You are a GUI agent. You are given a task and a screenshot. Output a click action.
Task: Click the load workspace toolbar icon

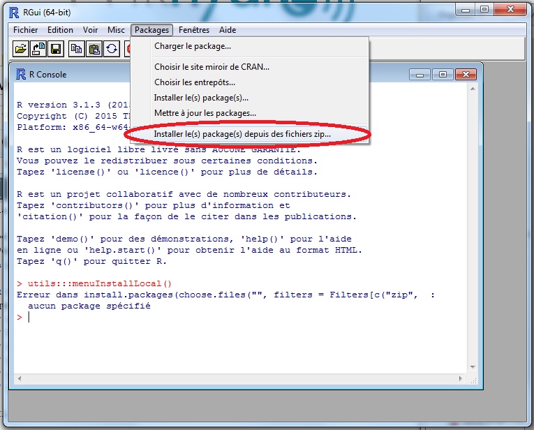coord(38,49)
